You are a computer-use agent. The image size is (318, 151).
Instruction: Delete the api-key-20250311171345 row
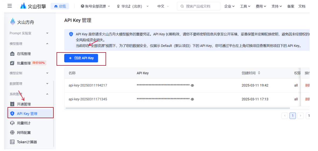pyautogui.click(x=307, y=99)
